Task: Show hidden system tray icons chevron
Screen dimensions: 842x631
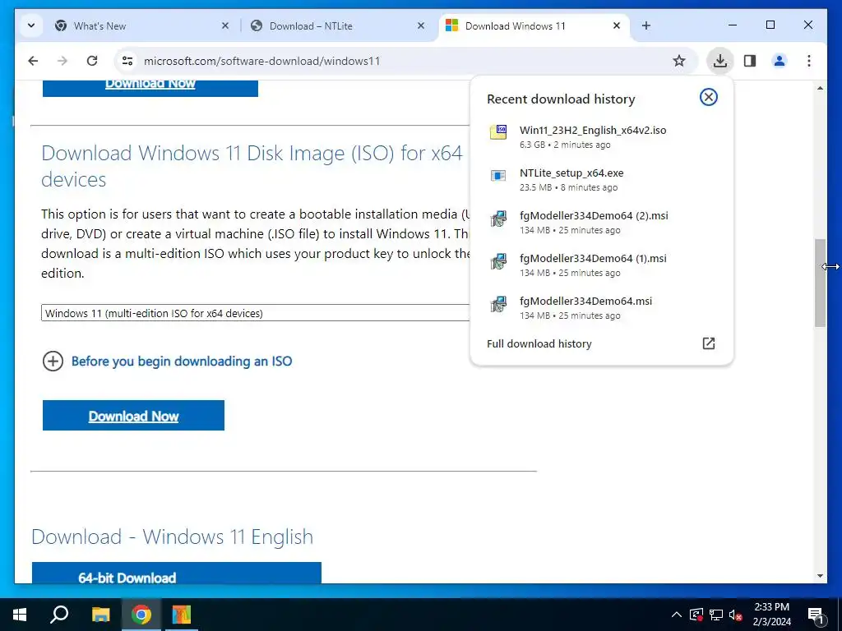Action: click(677, 615)
